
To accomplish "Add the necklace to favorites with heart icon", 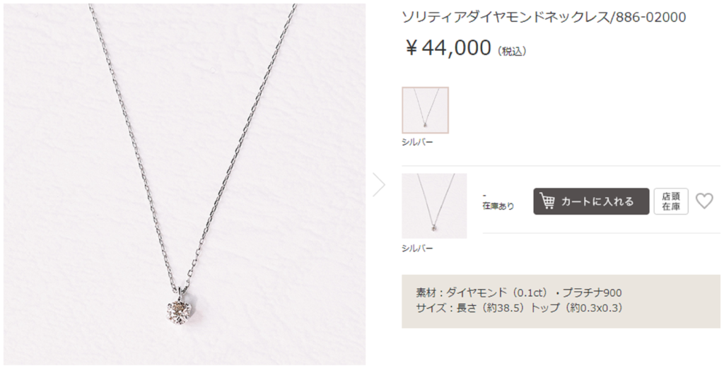I will tap(704, 201).
